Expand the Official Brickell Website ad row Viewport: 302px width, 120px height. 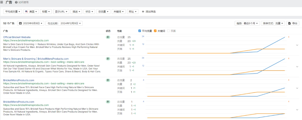(297, 45)
